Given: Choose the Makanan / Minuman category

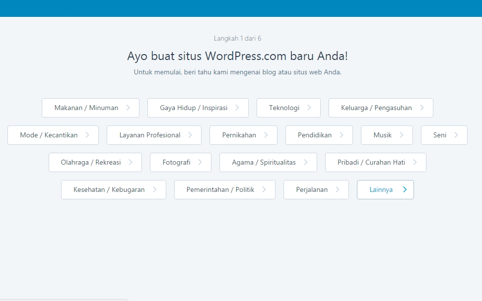Looking at the screenshot, I should point(90,108).
